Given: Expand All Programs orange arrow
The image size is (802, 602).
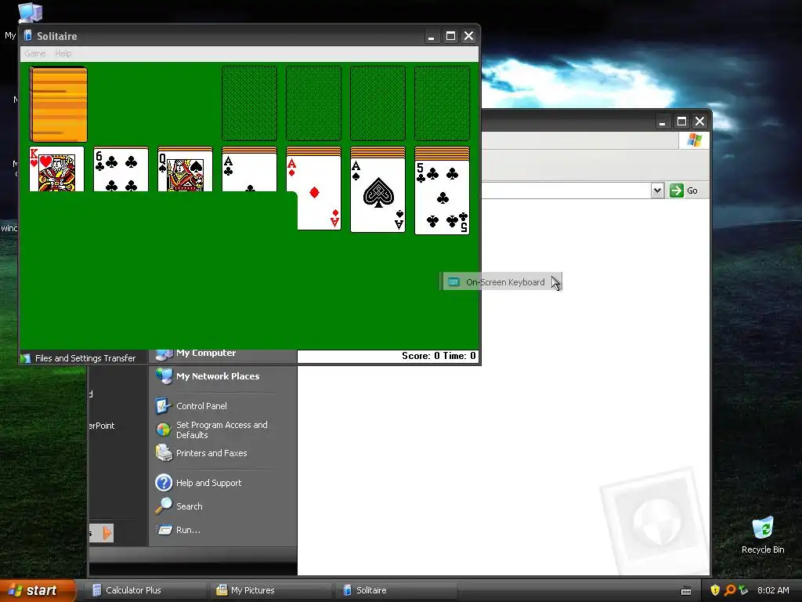Looking at the screenshot, I should point(107,533).
